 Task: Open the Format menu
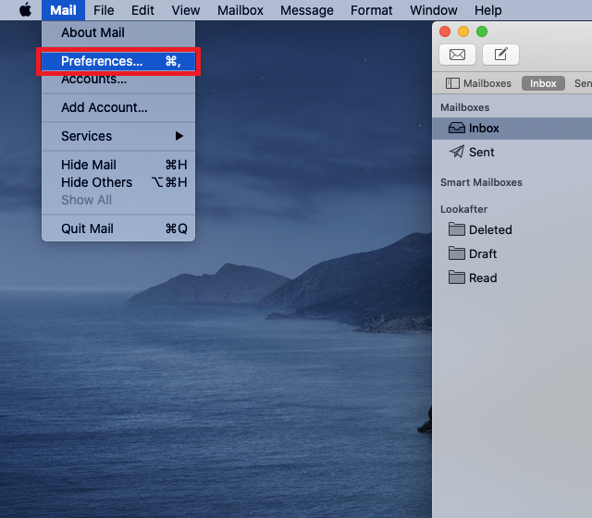(372, 10)
